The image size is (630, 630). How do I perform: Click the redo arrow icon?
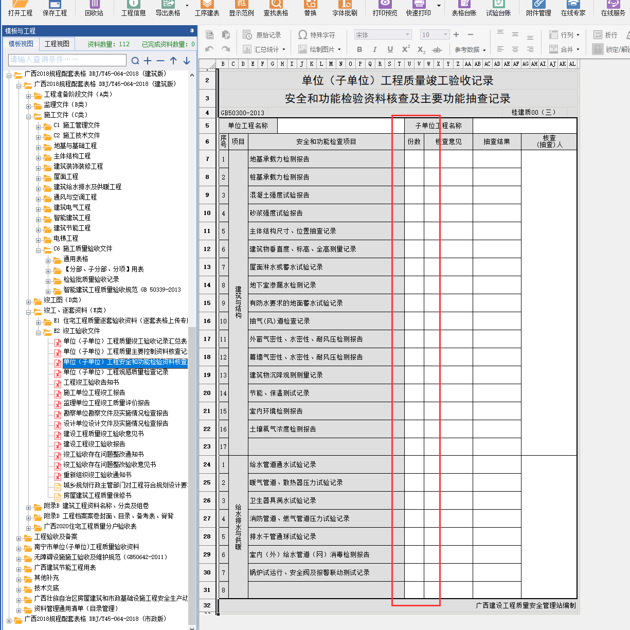(225, 49)
